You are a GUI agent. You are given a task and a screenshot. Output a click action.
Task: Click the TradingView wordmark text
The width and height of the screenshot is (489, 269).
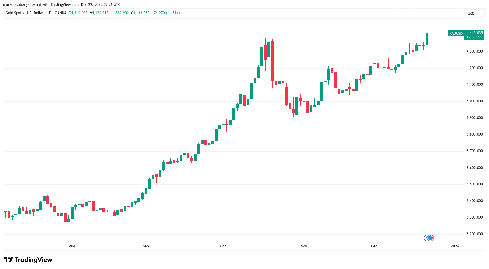tap(34, 260)
